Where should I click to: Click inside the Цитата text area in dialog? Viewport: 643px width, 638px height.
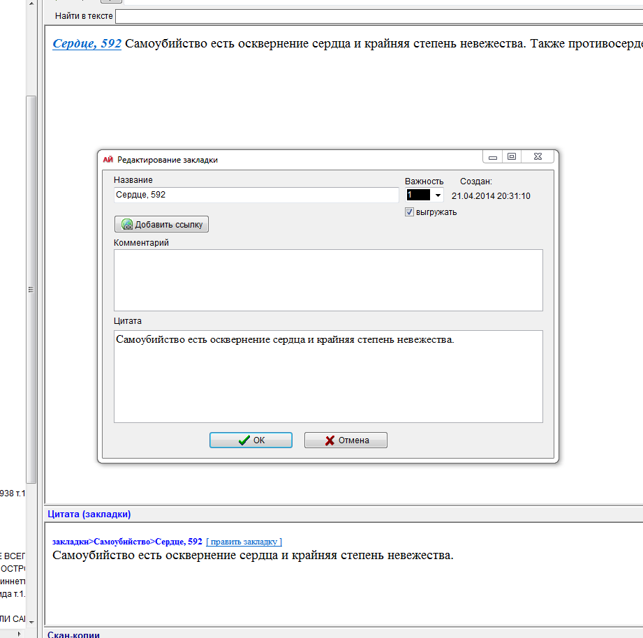[328, 377]
